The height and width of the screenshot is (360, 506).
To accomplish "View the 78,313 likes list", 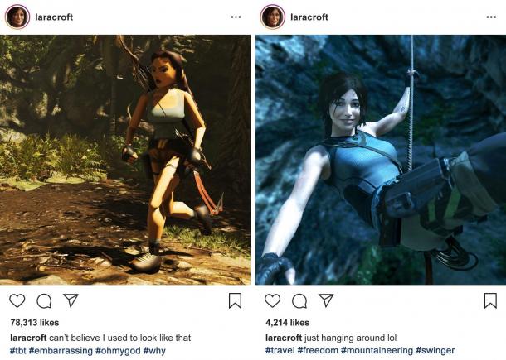I will 35,323.
